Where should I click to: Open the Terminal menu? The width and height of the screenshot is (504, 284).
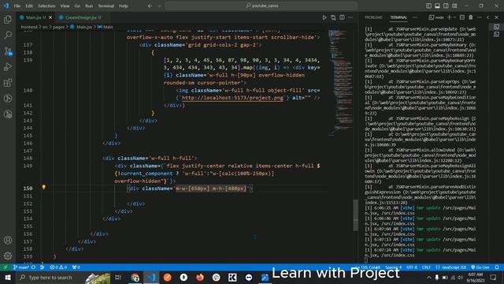[x=106, y=6]
